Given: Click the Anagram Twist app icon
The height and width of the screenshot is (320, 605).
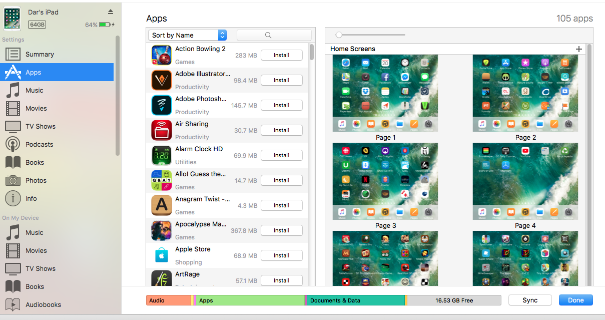Looking at the screenshot, I should point(162,205).
